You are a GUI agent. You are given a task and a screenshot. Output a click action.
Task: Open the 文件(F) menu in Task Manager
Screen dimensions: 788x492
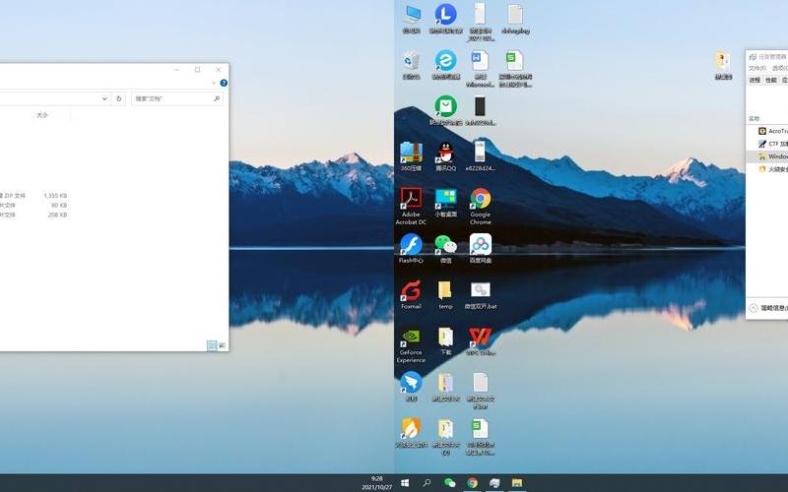coord(757,68)
